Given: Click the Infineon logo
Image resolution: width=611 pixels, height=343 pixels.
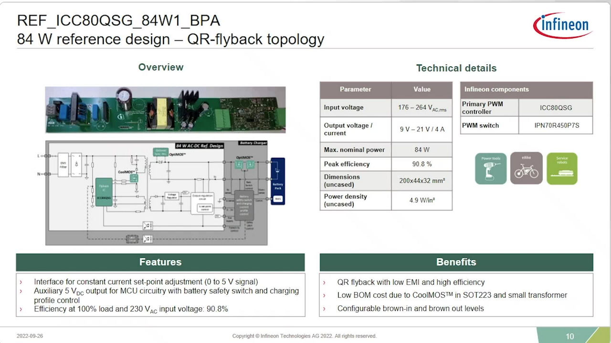Looking at the screenshot, I should pyautogui.click(x=562, y=25).
